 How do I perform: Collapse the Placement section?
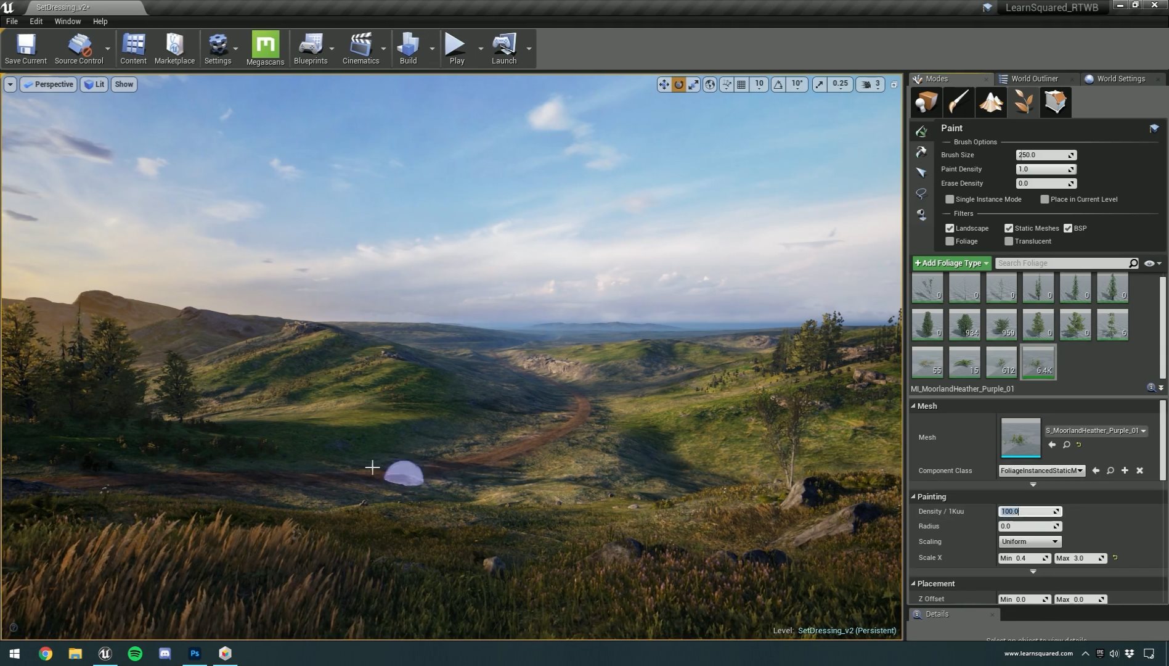coord(913,584)
